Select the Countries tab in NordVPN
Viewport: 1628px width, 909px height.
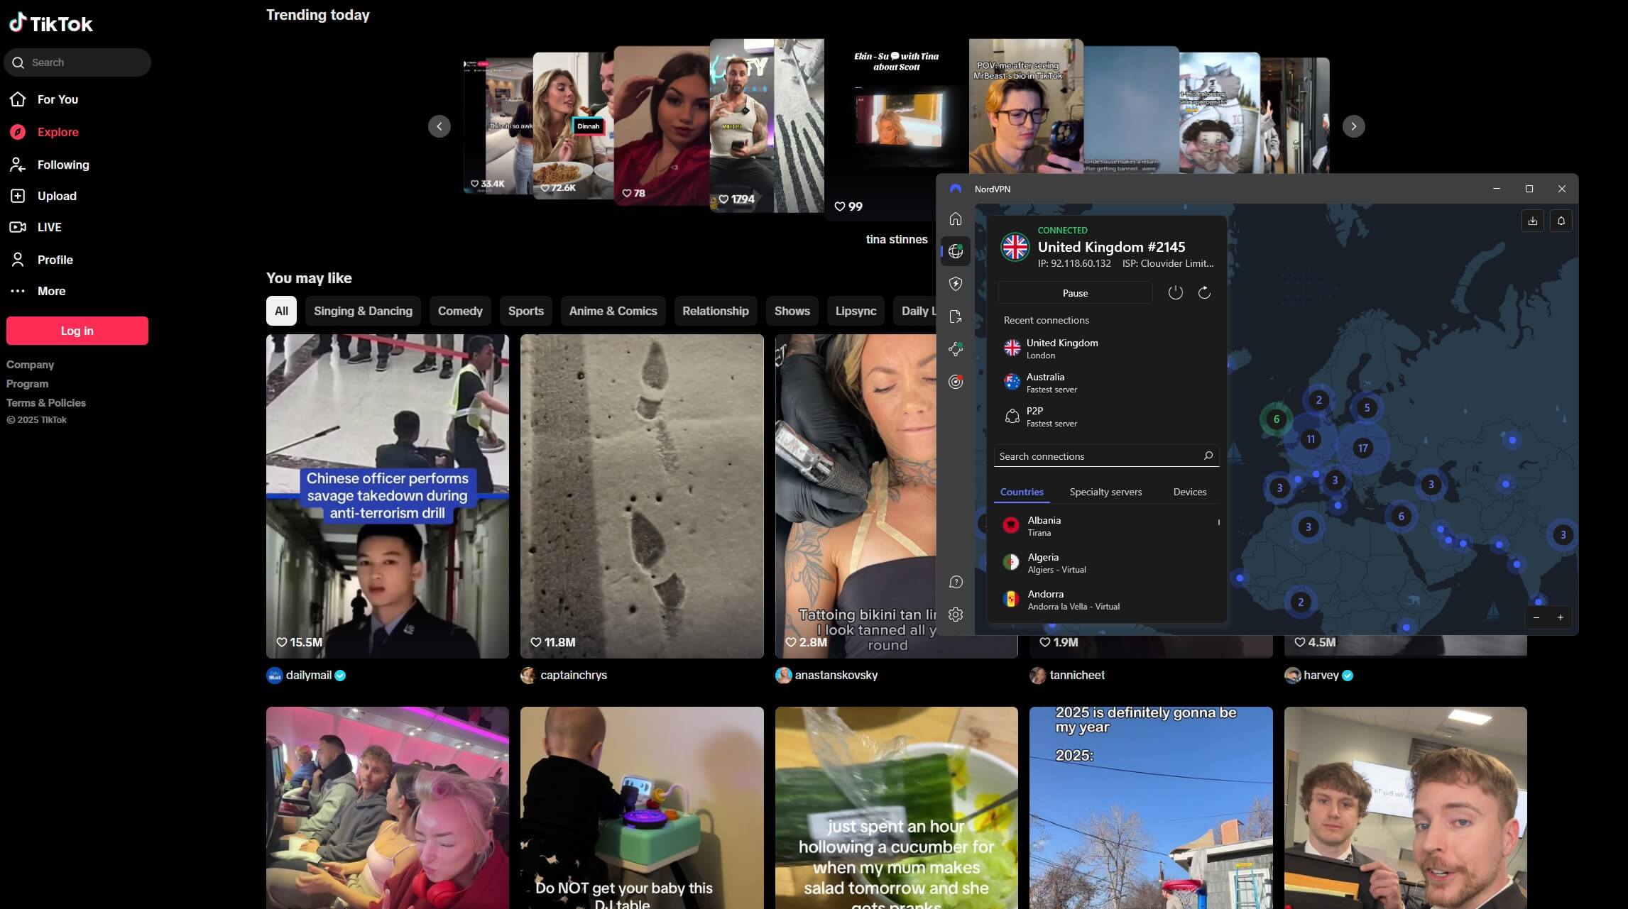[x=1021, y=492]
